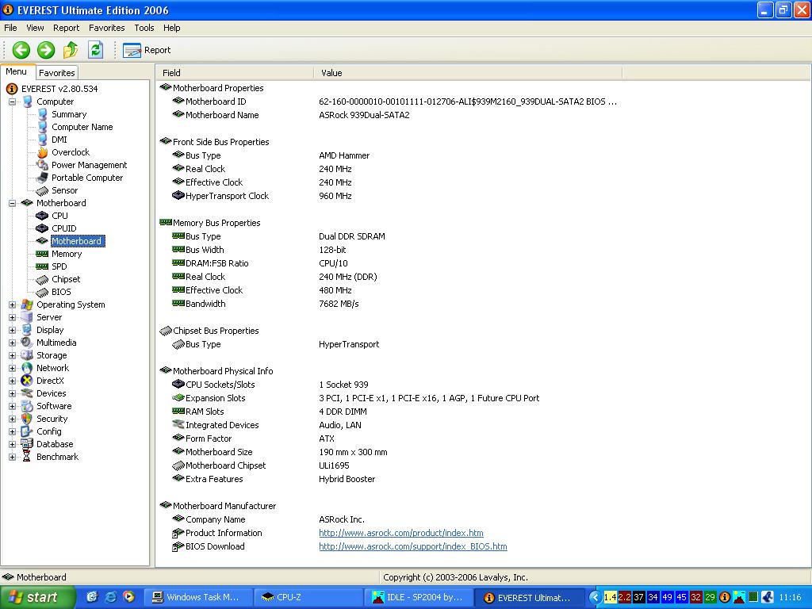This screenshot has height=609, width=812.
Task: Select the Summary item in the tree
Action: click(69, 114)
